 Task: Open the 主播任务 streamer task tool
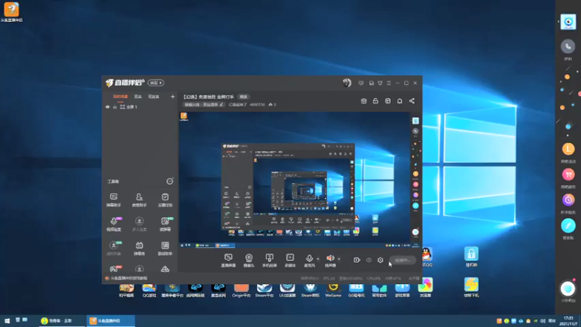tap(165, 200)
